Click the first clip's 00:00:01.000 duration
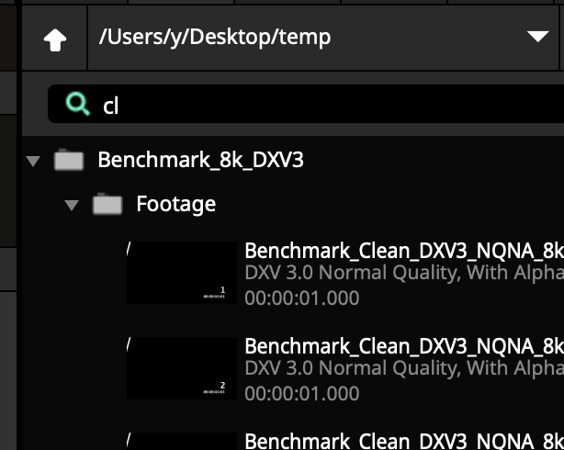 (301, 298)
